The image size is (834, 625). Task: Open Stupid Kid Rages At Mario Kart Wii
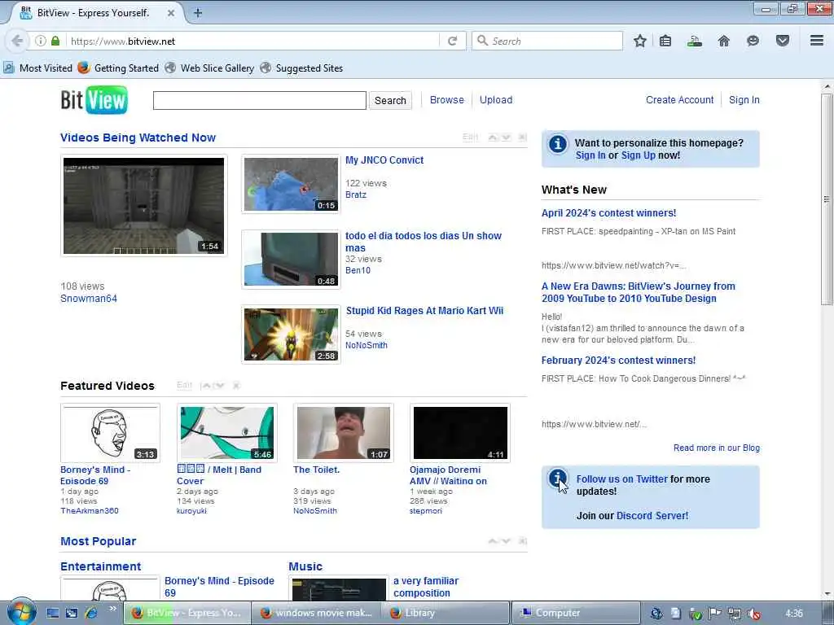point(424,310)
